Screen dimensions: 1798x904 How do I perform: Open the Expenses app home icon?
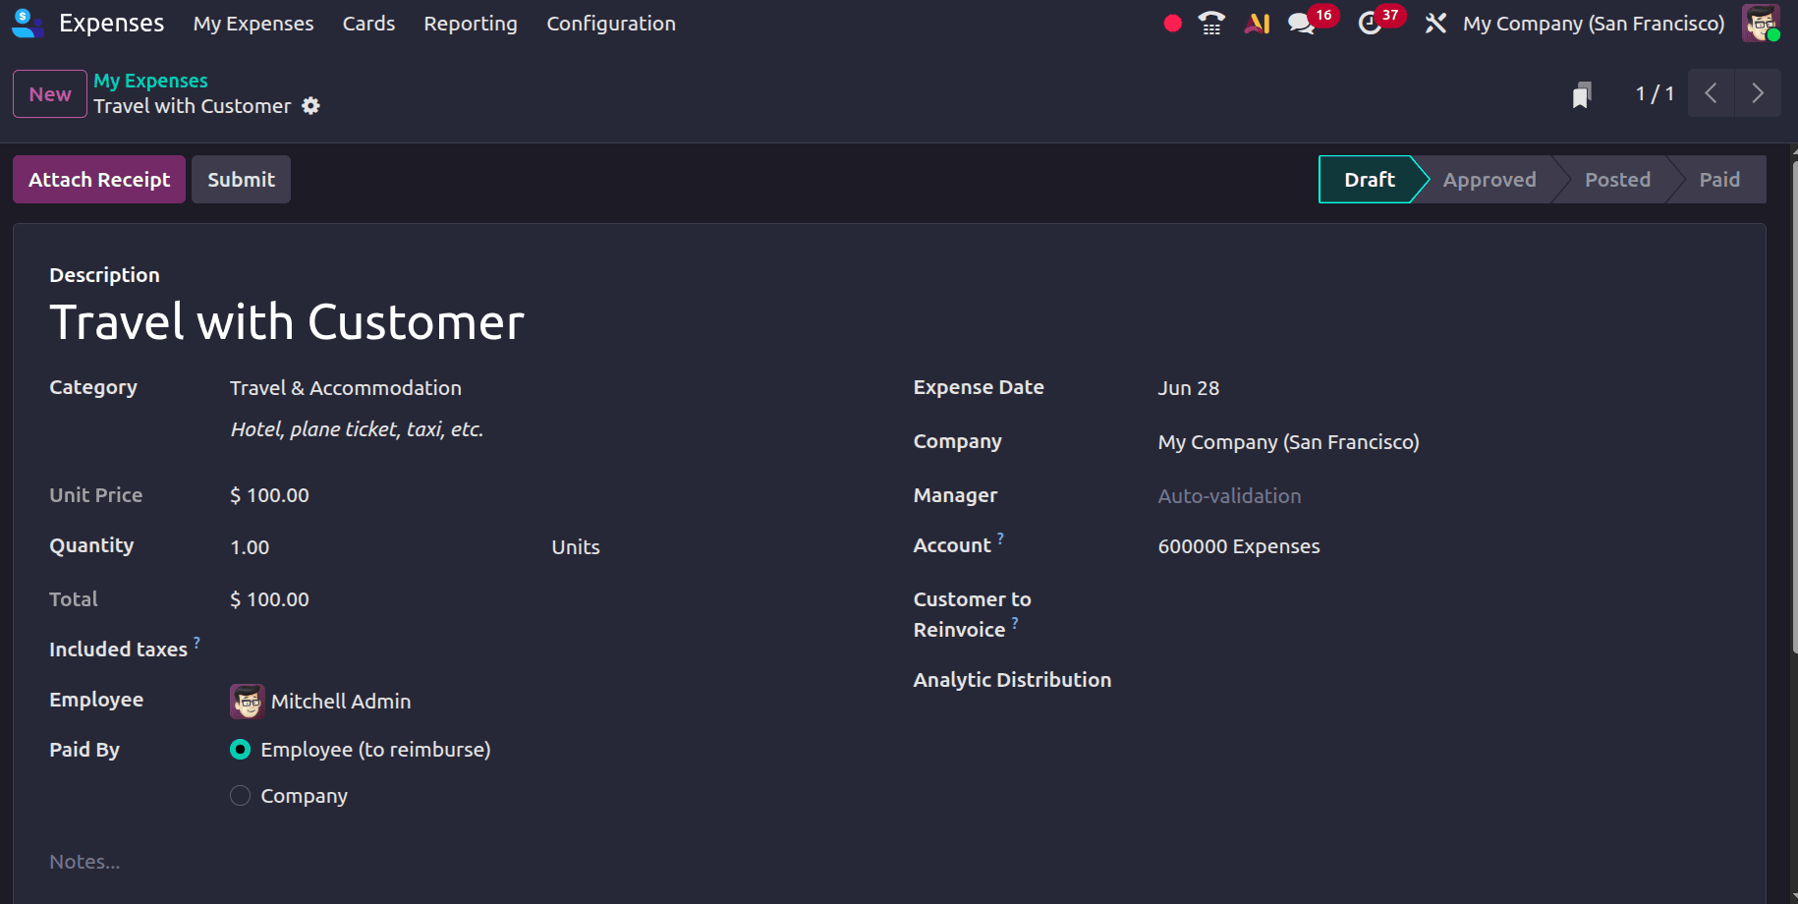click(28, 23)
